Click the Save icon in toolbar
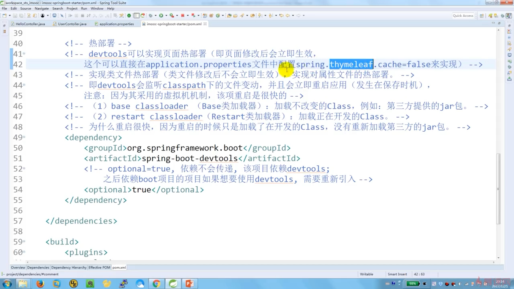 (x=15, y=16)
